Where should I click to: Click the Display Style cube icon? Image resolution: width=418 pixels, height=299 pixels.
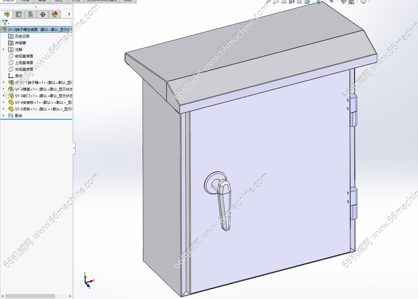coord(320,2)
